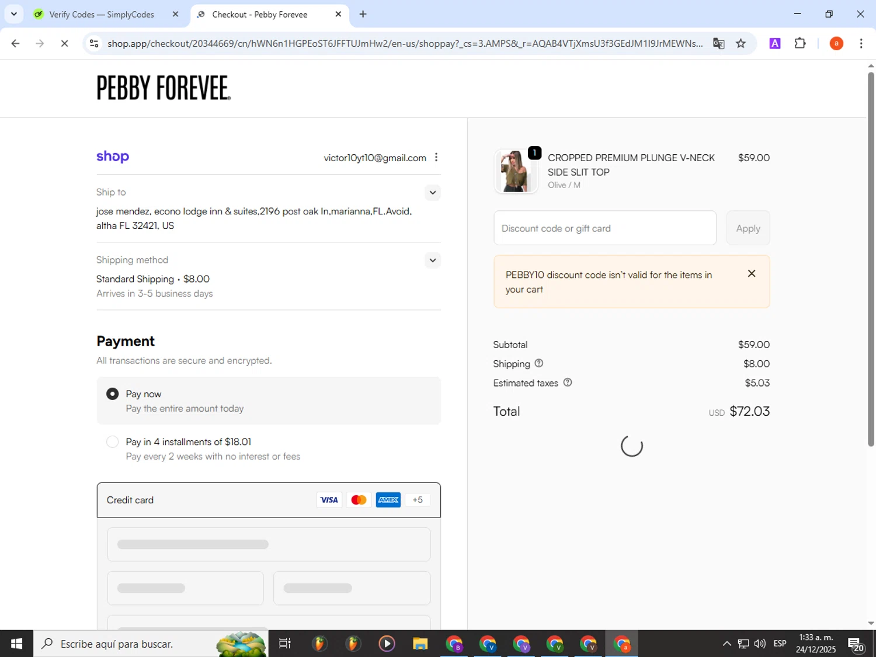This screenshot has width=876, height=657.
Task: Click the browser forward arrow
Action: [40, 43]
